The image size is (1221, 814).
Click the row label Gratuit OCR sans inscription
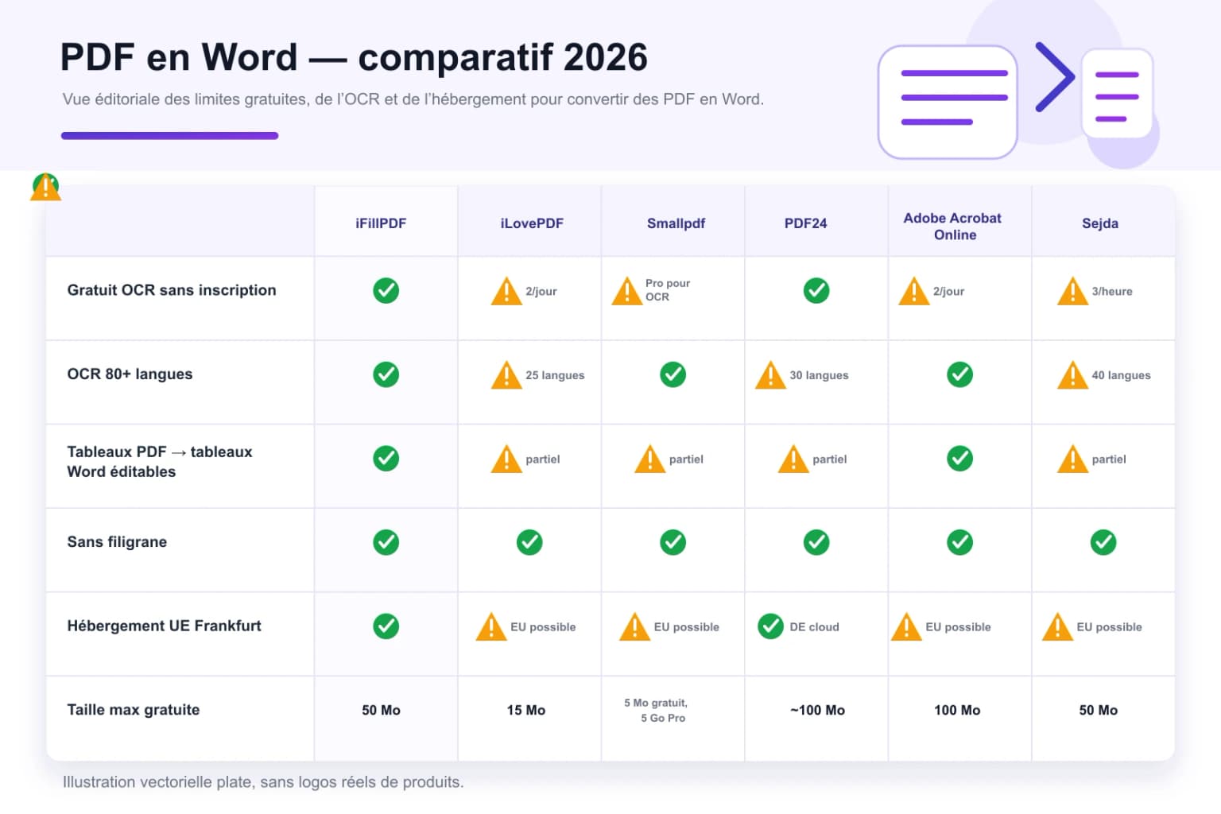point(172,290)
